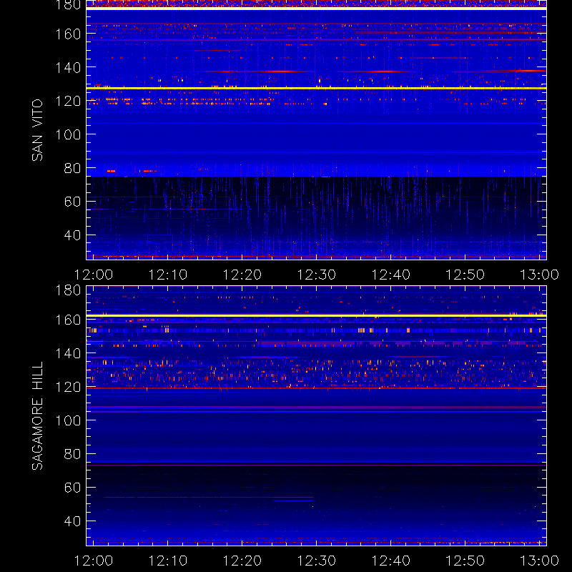This screenshot has width=572, height=572.
Task: Click the 12:30 time label under San Vito plot
Action: [317, 275]
